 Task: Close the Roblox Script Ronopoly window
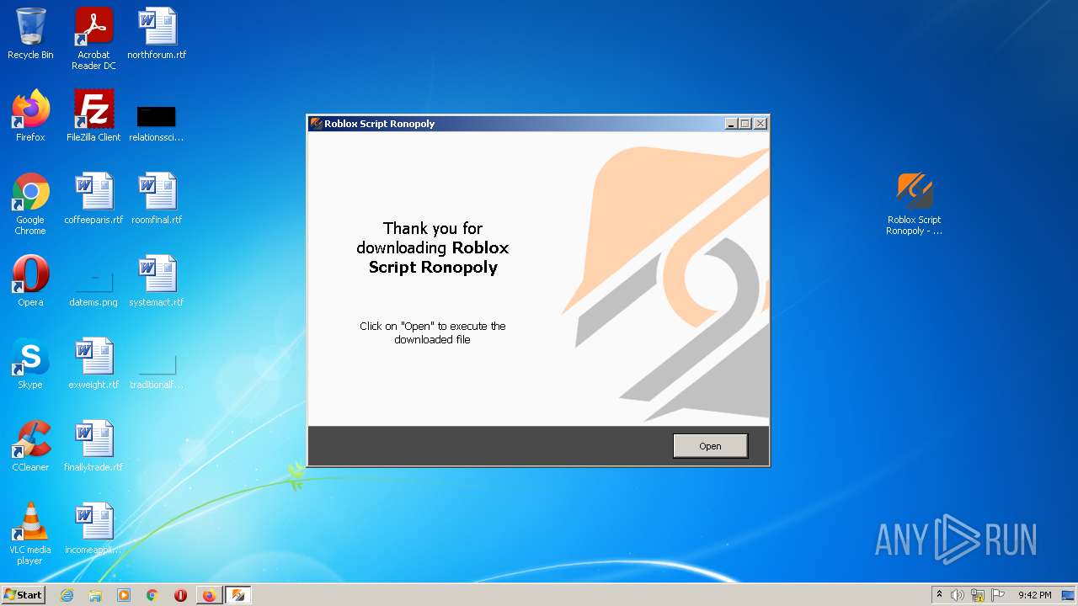pyautogui.click(x=760, y=124)
